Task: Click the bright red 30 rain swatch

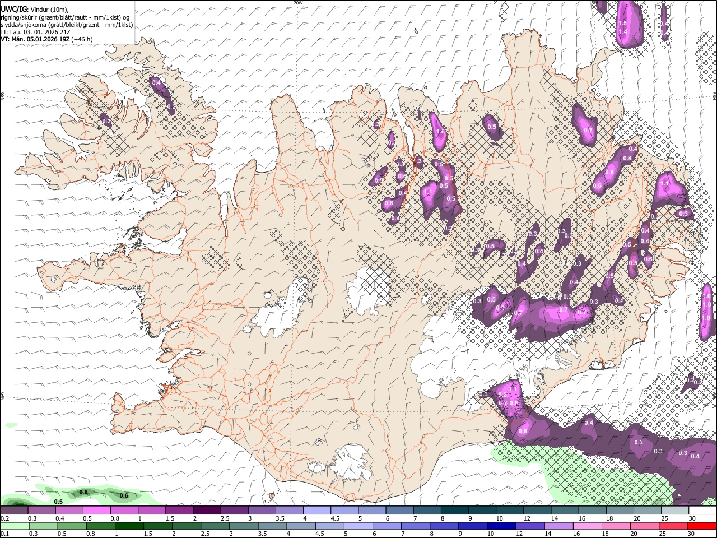Action: coord(702,526)
